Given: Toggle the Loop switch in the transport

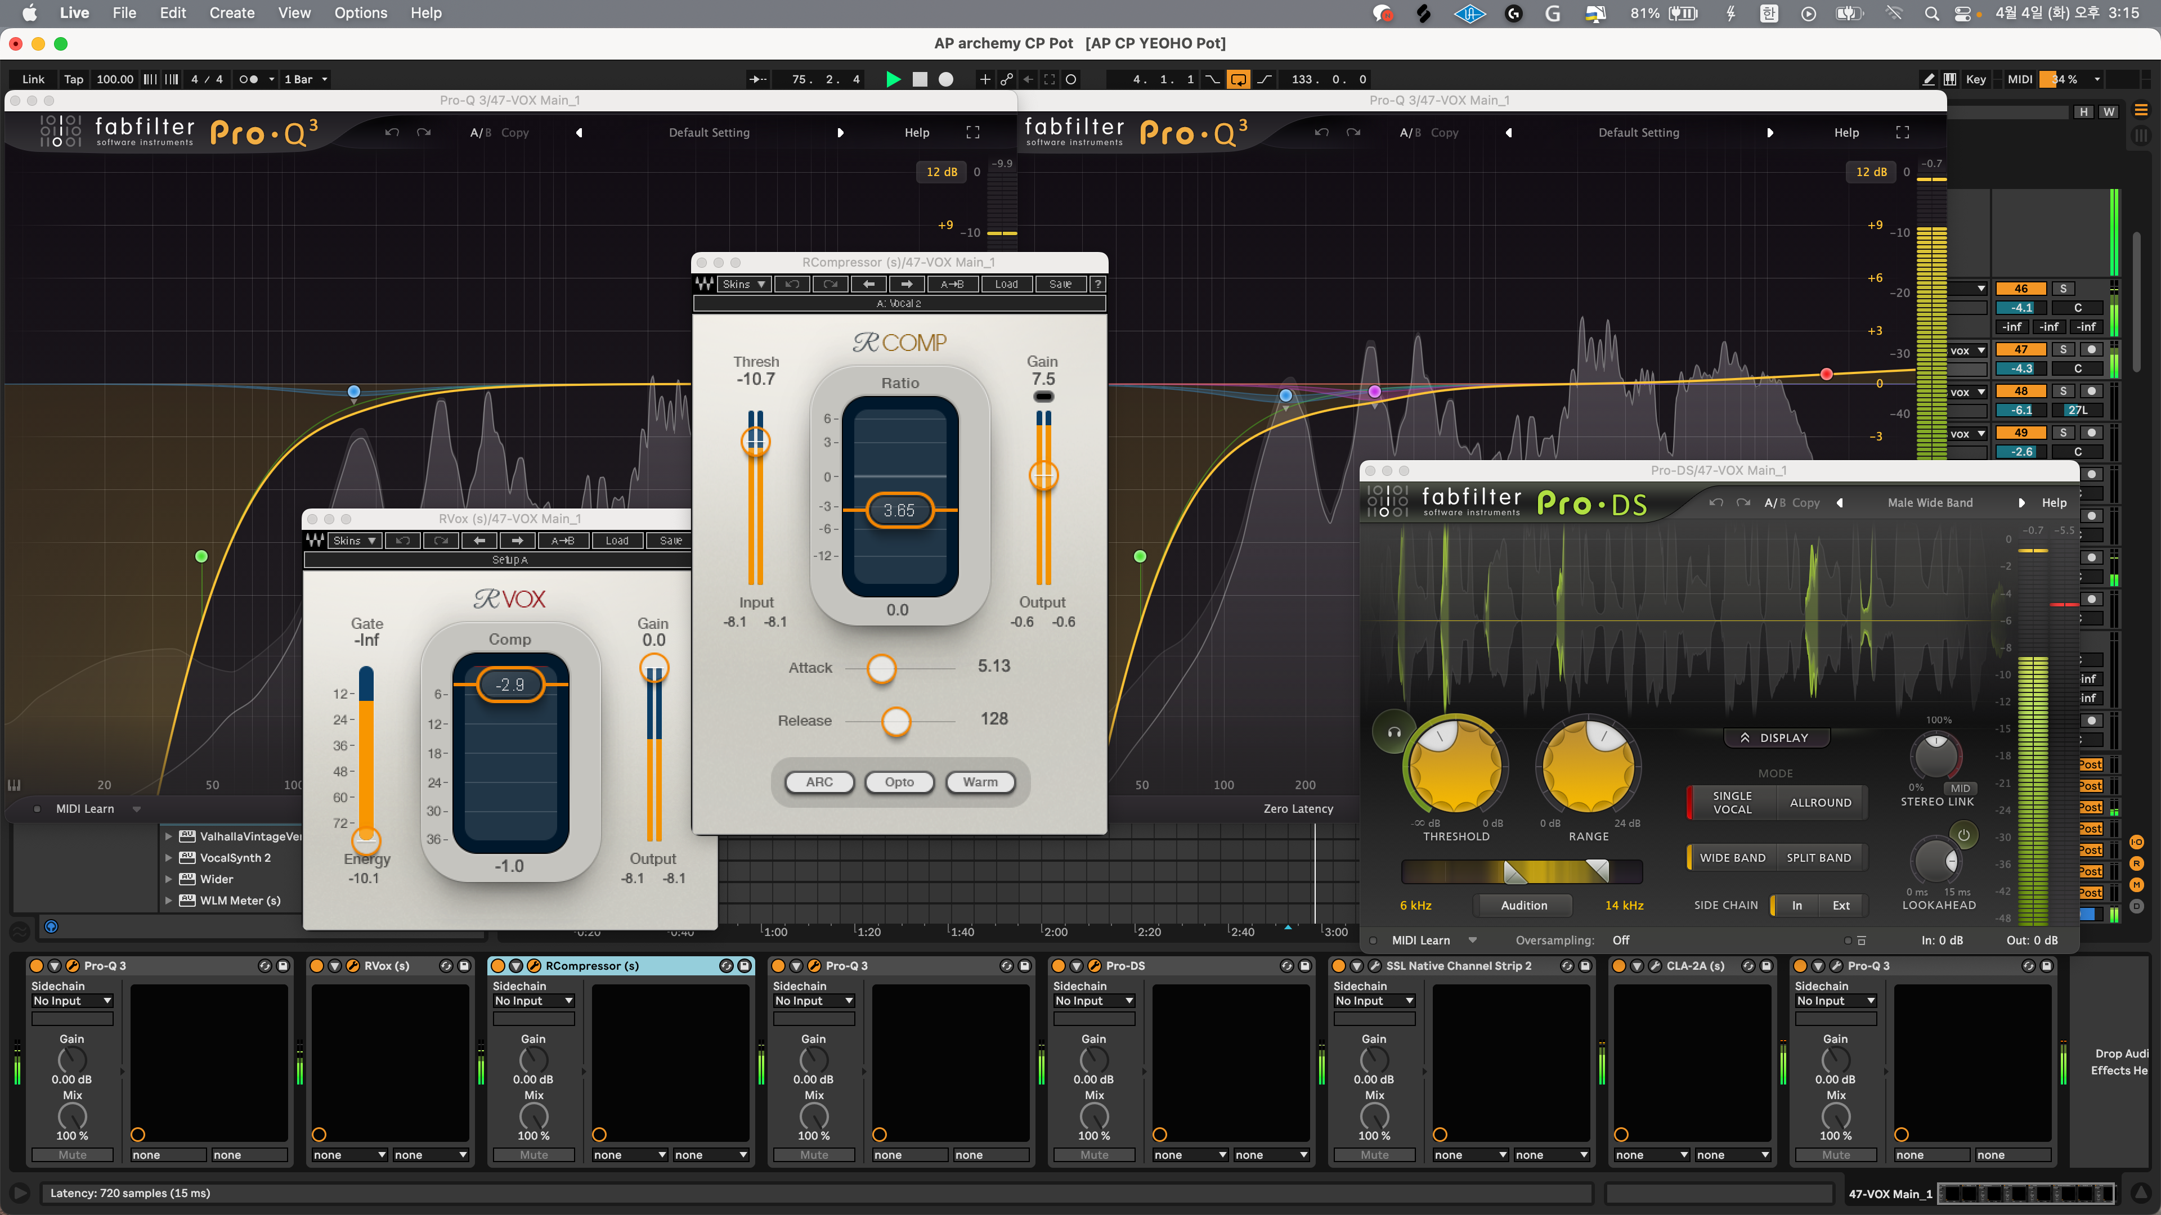Looking at the screenshot, I should coord(1238,79).
